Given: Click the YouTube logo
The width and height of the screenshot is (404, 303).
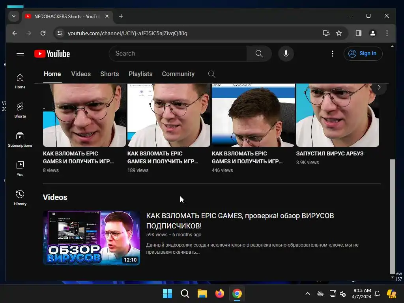Looking at the screenshot, I should 52,54.
